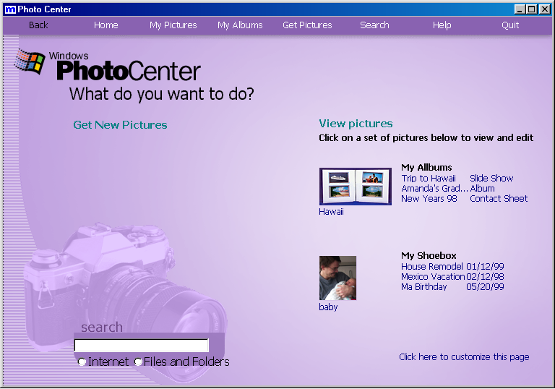Click the baby caption link
Screen dimensions: 555x389
point(328,307)
